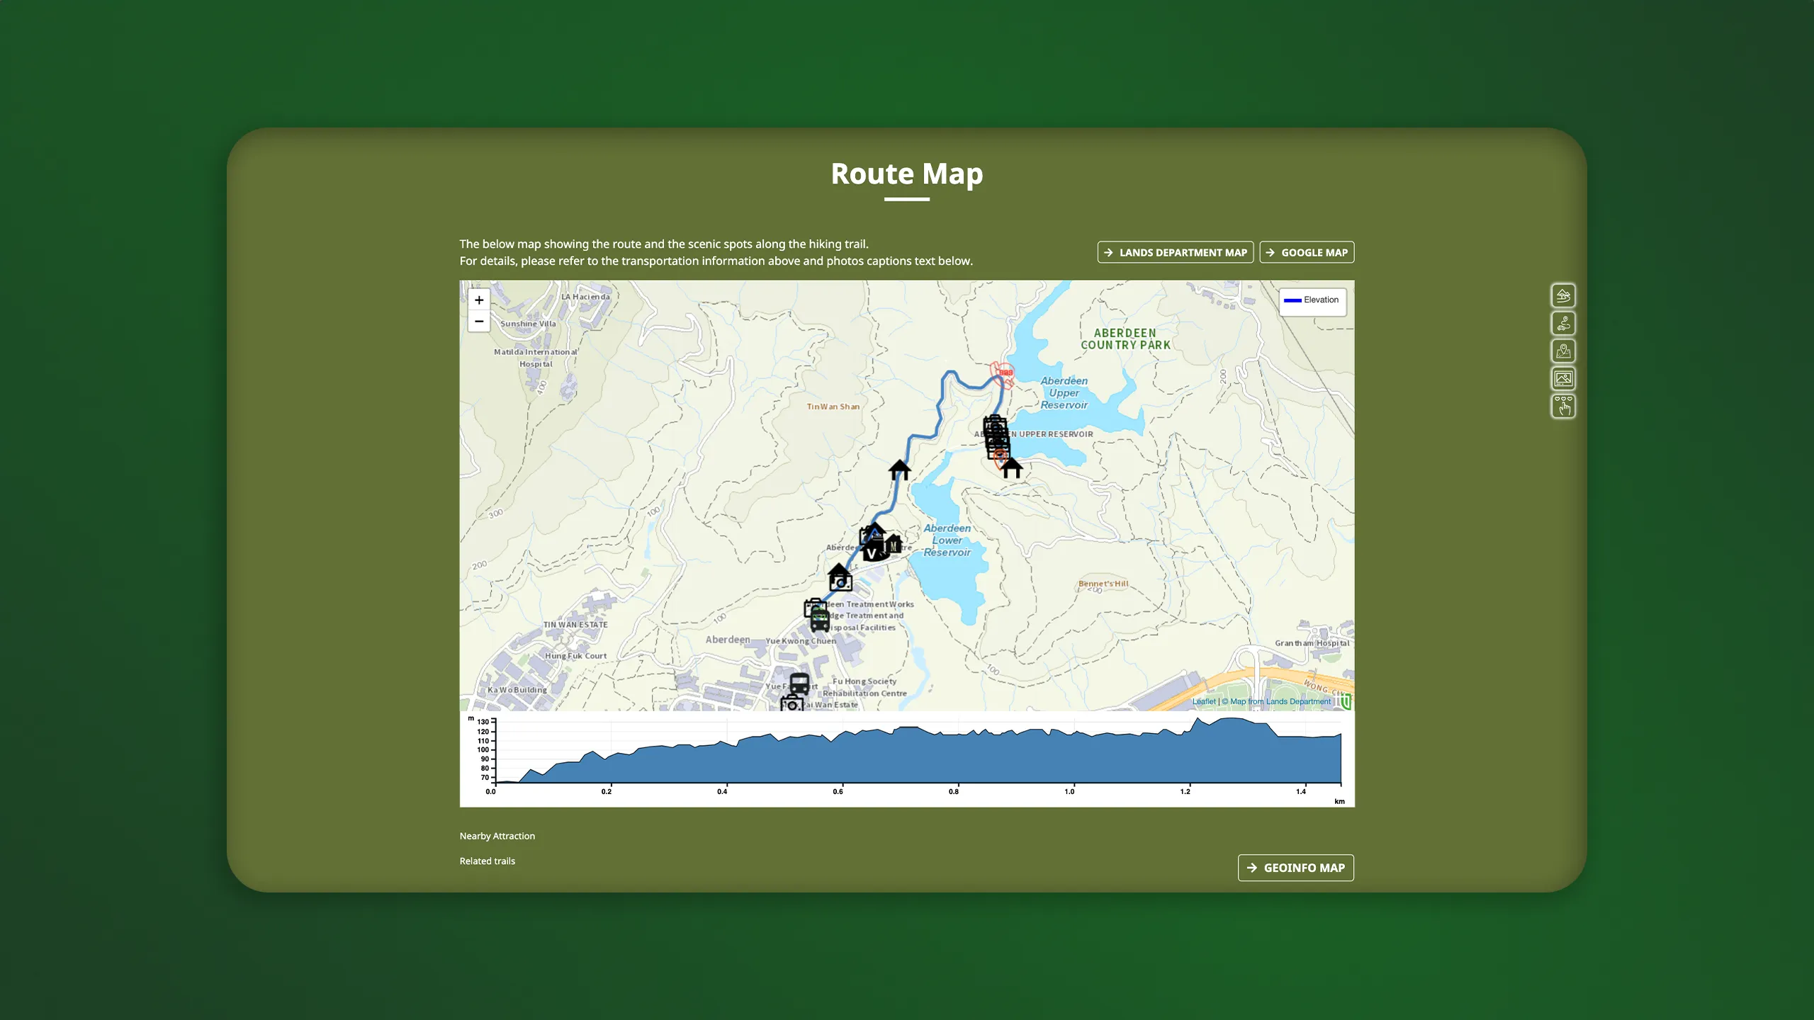Zoom out on the route map
This screenshot has width=1814, height=1020.
pyautogui.click(x=479, y=321)
